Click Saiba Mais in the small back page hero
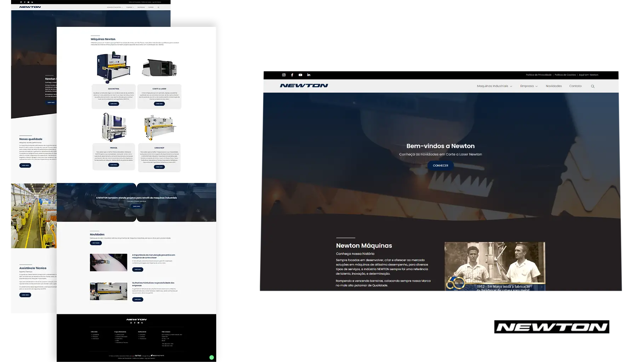The image size is (632, 362). coord(51,103)
